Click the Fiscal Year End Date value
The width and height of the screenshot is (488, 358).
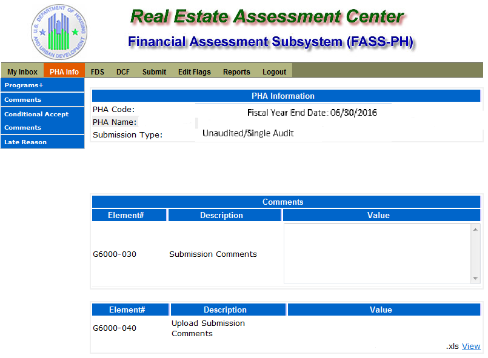pos(353,113)
